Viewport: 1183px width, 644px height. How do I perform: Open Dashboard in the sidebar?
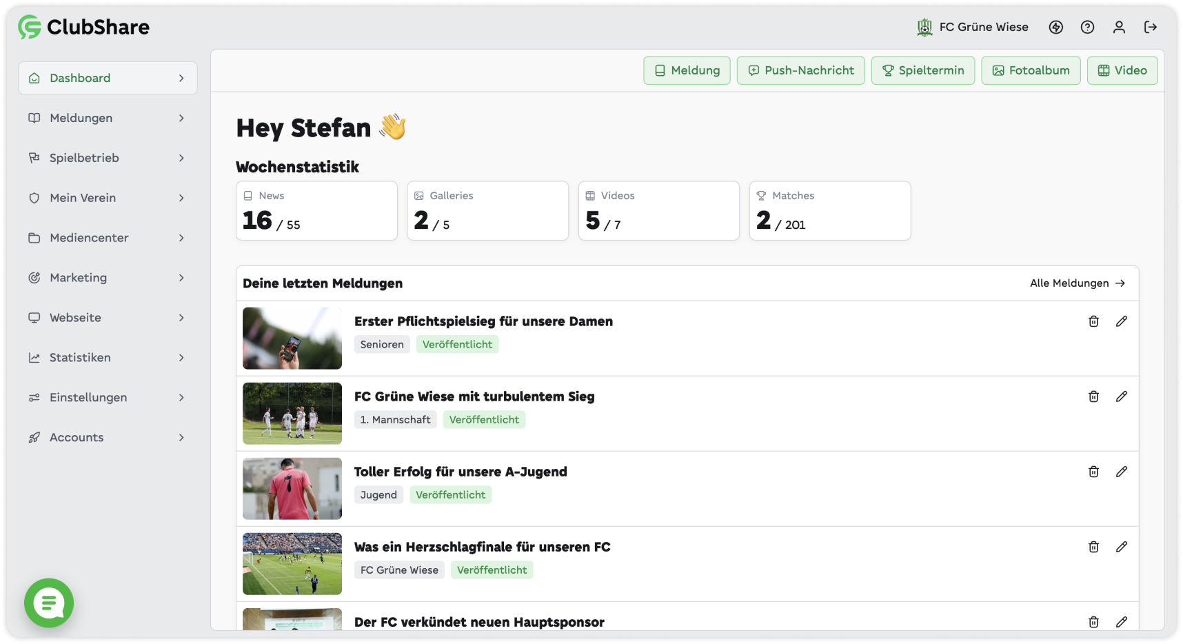(108, 78)
